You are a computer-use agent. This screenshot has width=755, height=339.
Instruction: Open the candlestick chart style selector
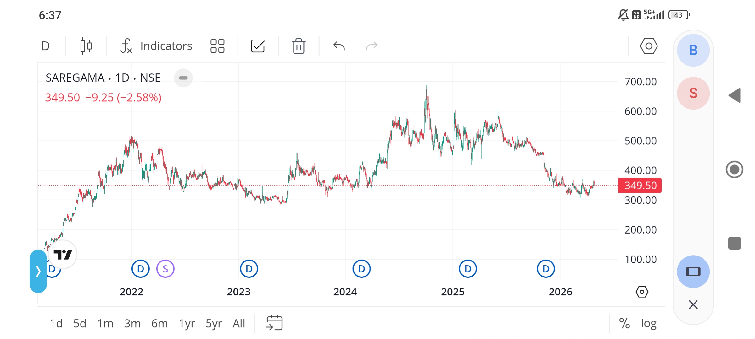[x=86, y=46]
